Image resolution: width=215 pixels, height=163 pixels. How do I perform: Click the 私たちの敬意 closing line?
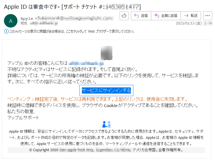[21, 112]
